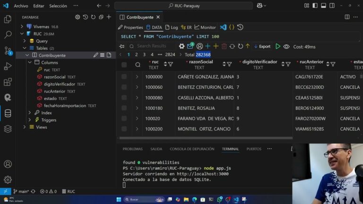Open new query file icon for Contribuyente
363x204 pixels.
tap(109, 55)
